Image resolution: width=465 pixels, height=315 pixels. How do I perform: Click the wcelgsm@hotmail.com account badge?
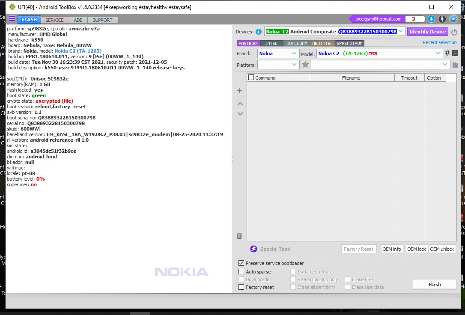(x=379, y=19)
